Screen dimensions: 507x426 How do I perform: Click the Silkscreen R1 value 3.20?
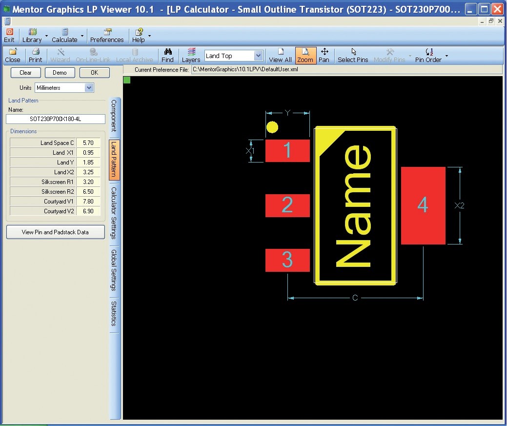[88, 182]
